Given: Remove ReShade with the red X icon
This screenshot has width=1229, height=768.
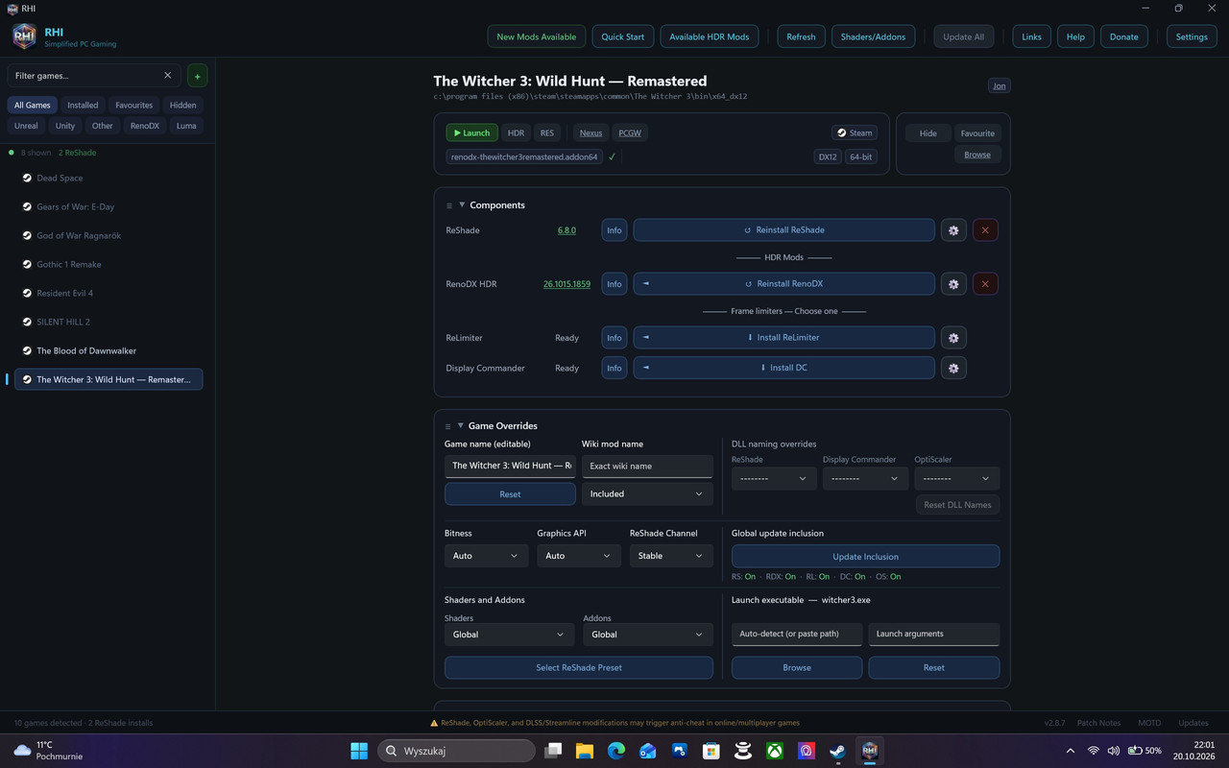Looking at the screenshot, I should [x=985, y=230].
